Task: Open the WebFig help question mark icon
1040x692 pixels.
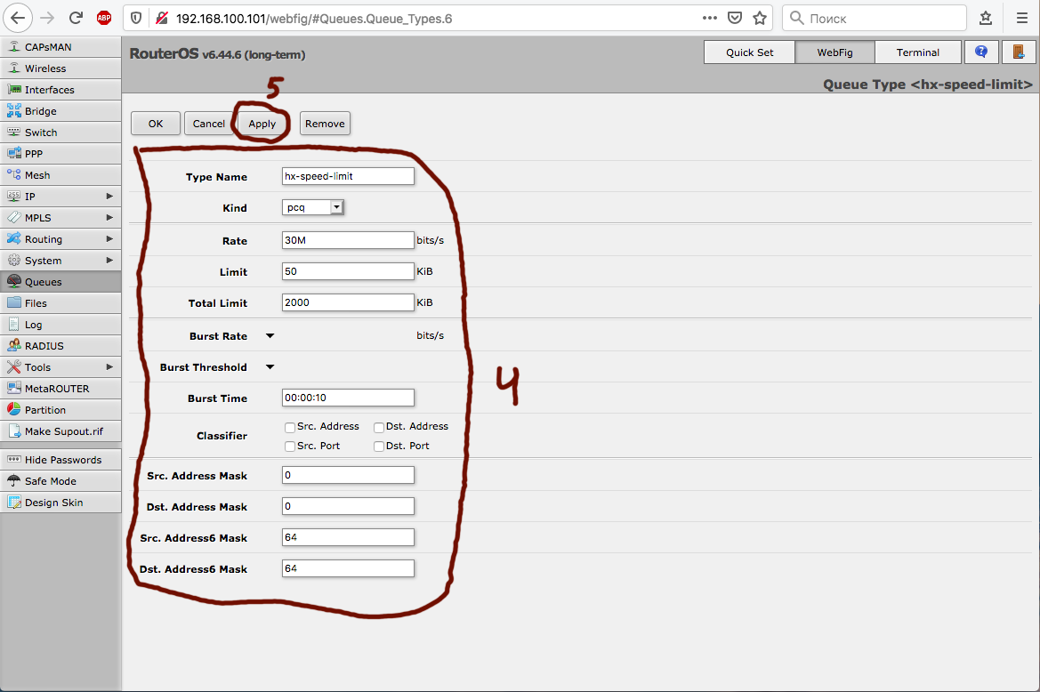Action: click(981, 52)
